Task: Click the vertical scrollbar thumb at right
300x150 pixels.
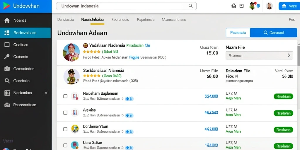Action: point(299,55)
